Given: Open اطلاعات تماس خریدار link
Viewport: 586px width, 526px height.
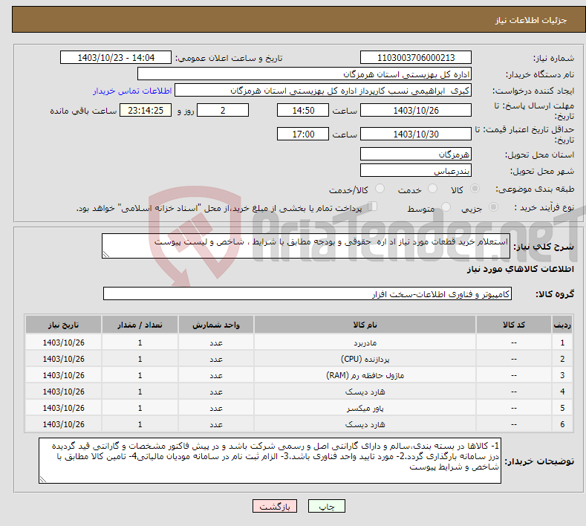Looking at the screenshot, I should (132, 91).
